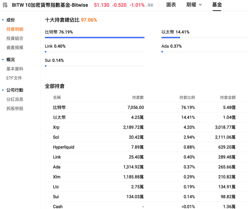This screenshot has width=248, height=209.
Task: Select the Ada row in holdings table
Action: coord(146,167)
